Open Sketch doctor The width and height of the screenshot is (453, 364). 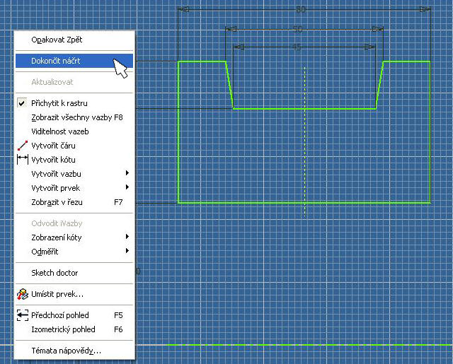74,273
